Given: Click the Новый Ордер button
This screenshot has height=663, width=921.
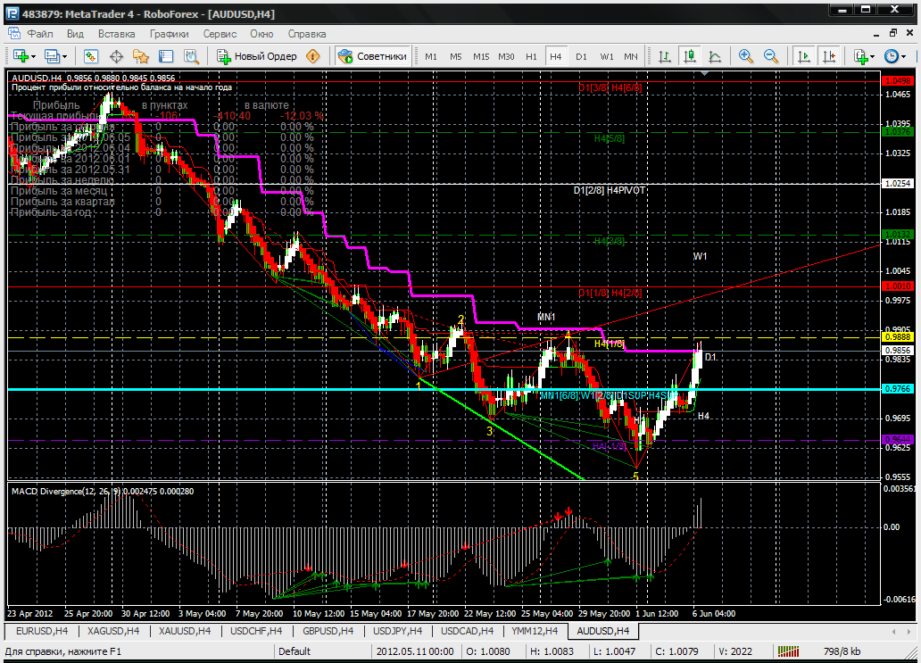Looking at the screenshot, I should coord(259,56).
